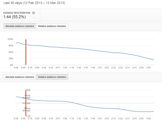The width and height of the screenshot is (162, 122).
Task: Click the Below average label on relative chart
Action: tap(27, 110)
